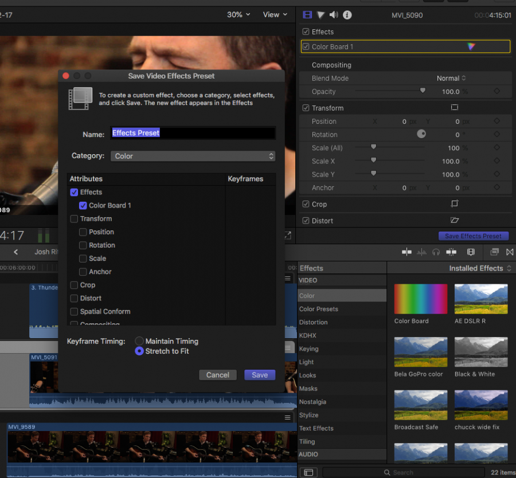Enable the Transform checkbox in dialog
Screen dimensions: 516x478
[x=74, y=219]
